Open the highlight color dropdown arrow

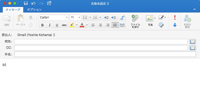(77, 25)
